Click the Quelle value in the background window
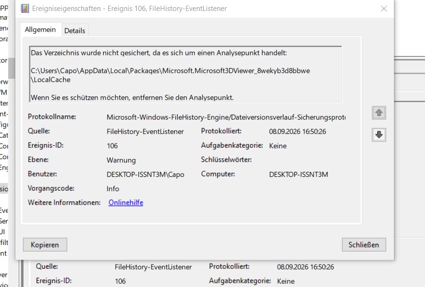The height and width of the screenshot is (287, 425). click(153, 267)
